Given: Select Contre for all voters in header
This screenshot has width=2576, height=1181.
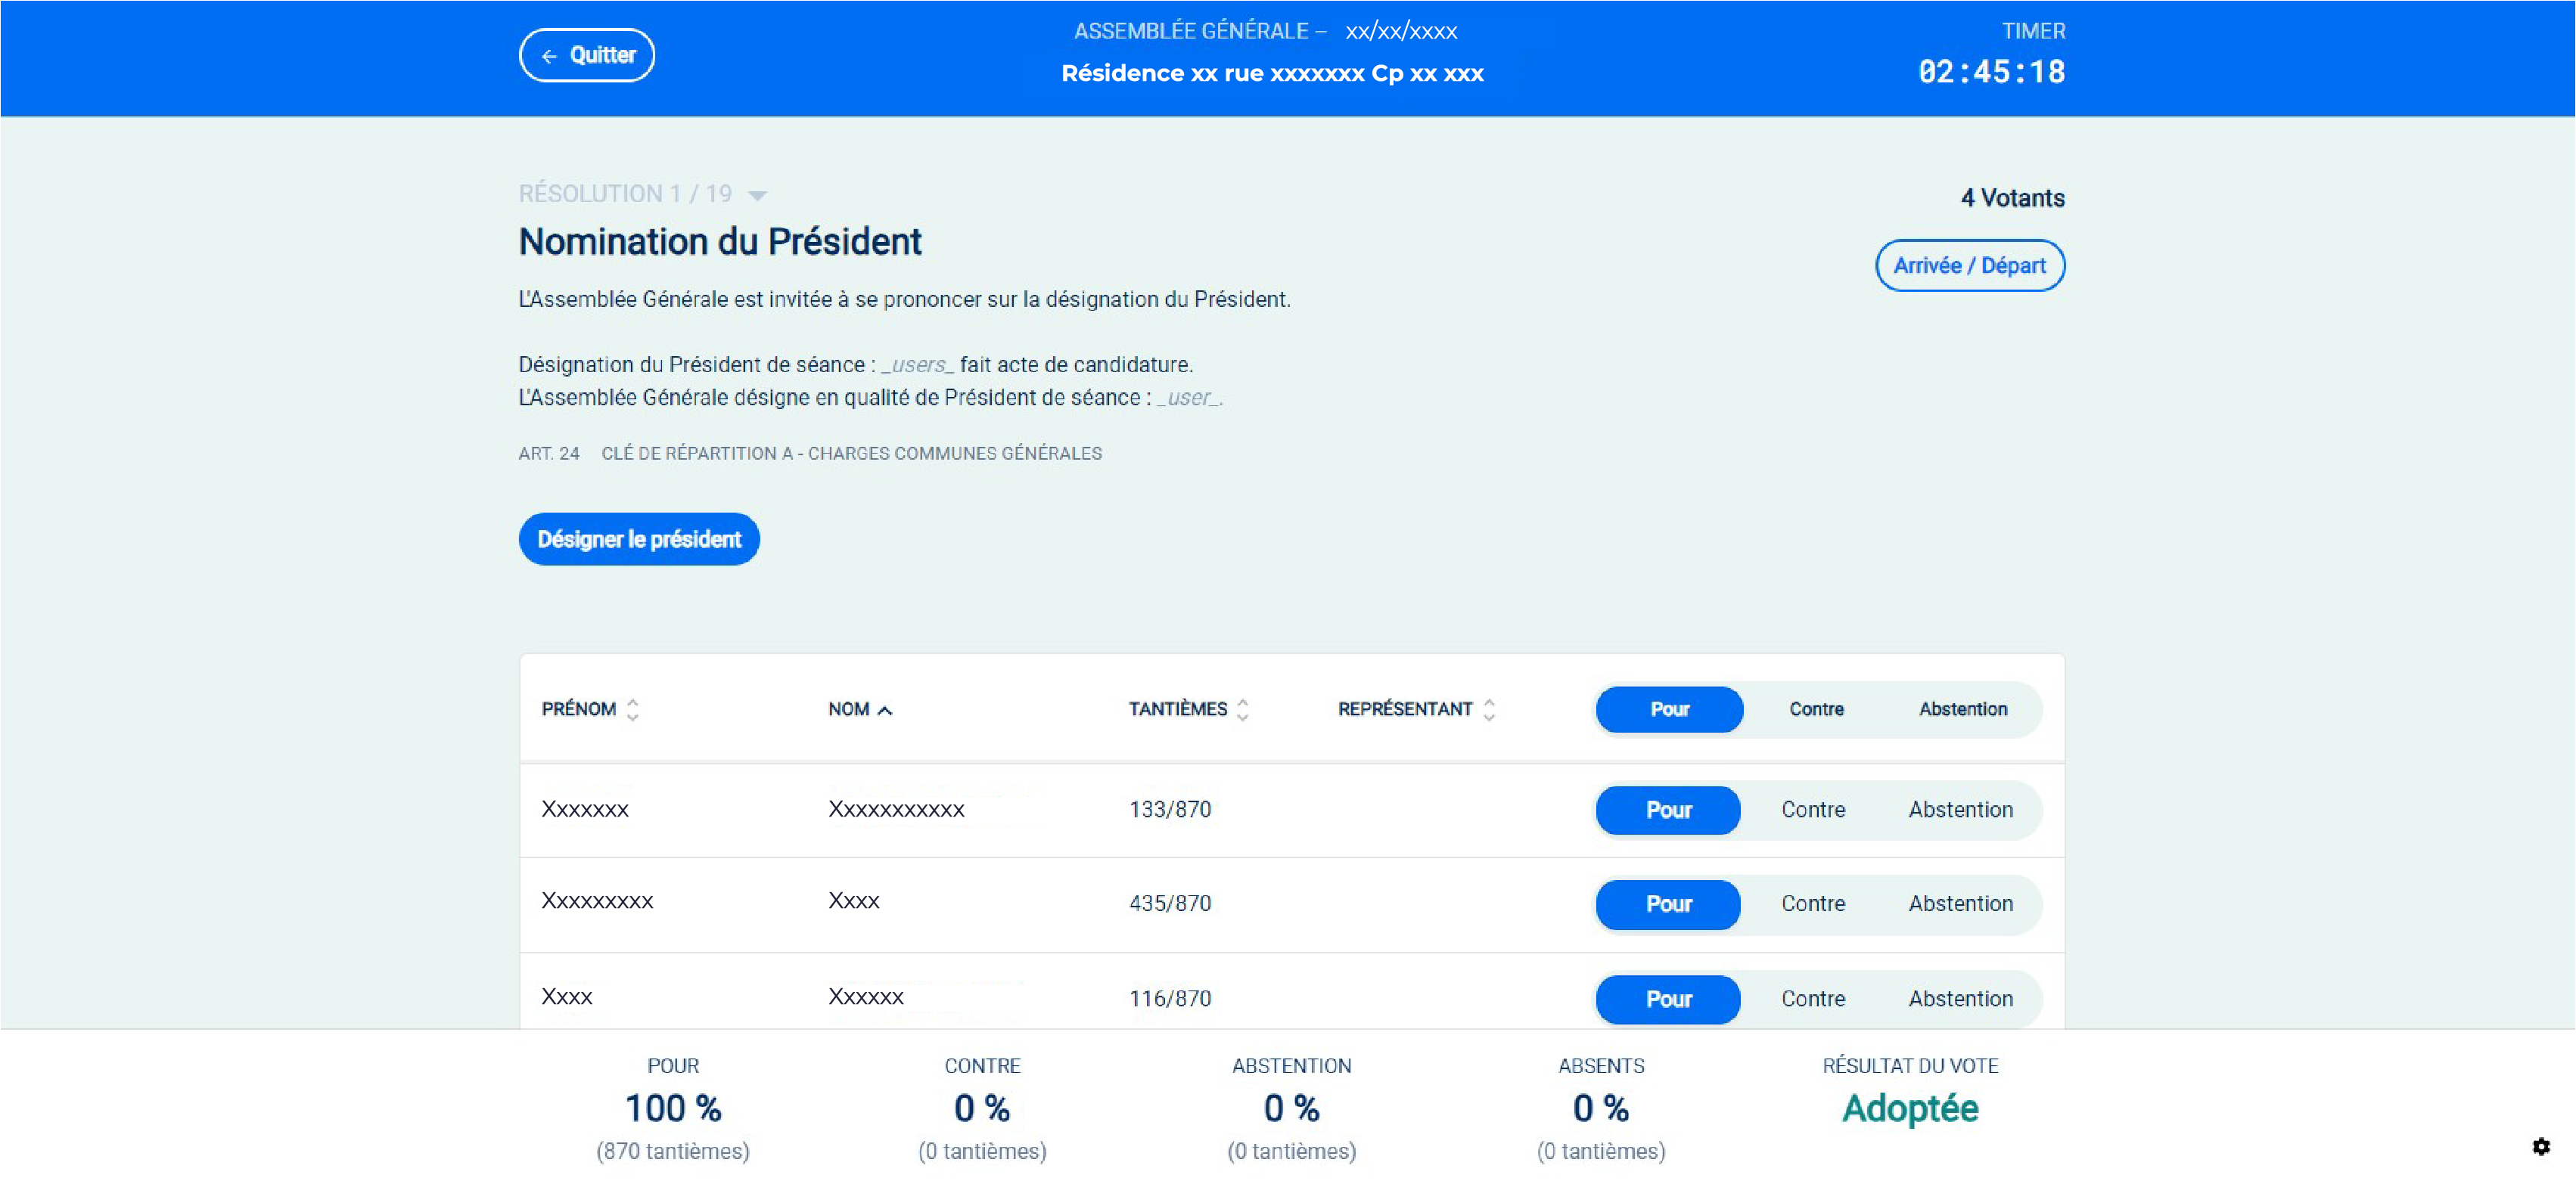Looking at the screenshot, I should pyautogui.click(x=1816, y=709).
